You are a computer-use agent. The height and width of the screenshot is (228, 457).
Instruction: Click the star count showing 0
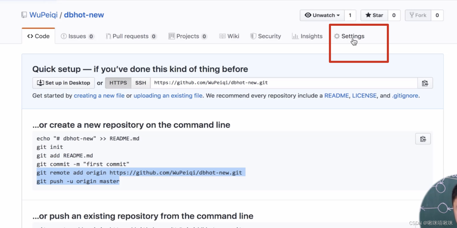point(394,15)
